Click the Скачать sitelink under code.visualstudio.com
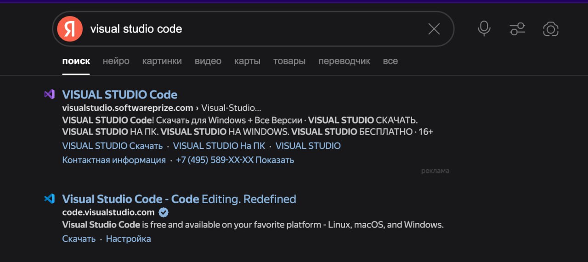Viewport: 588px width, 262px height. pos(79,239)
